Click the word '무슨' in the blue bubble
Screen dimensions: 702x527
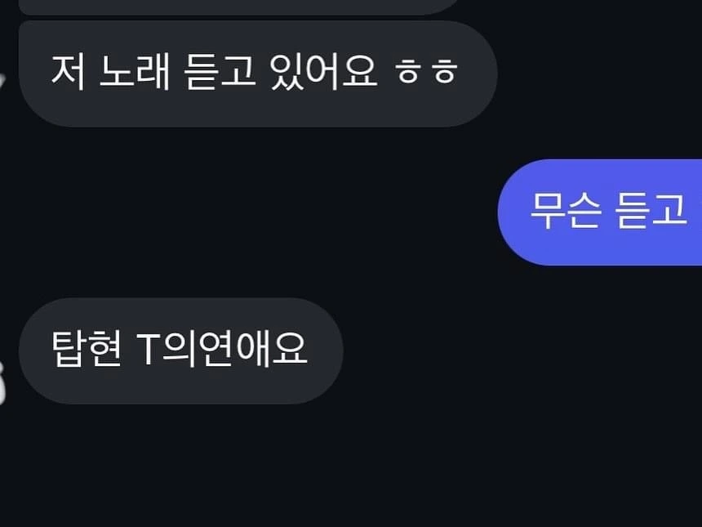coord(565,211)
